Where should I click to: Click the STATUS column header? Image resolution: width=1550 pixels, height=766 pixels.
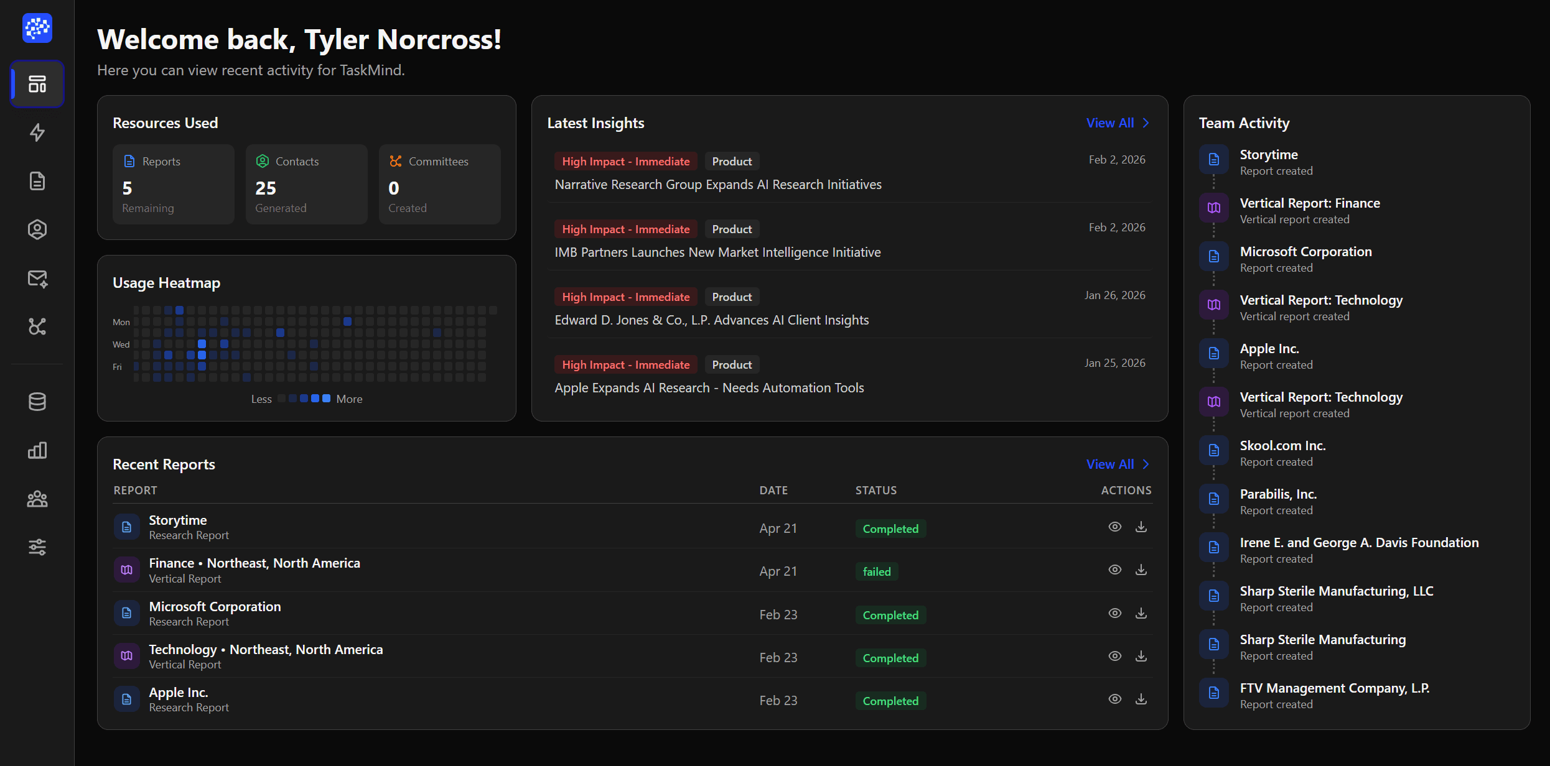(x=876, y=491)
